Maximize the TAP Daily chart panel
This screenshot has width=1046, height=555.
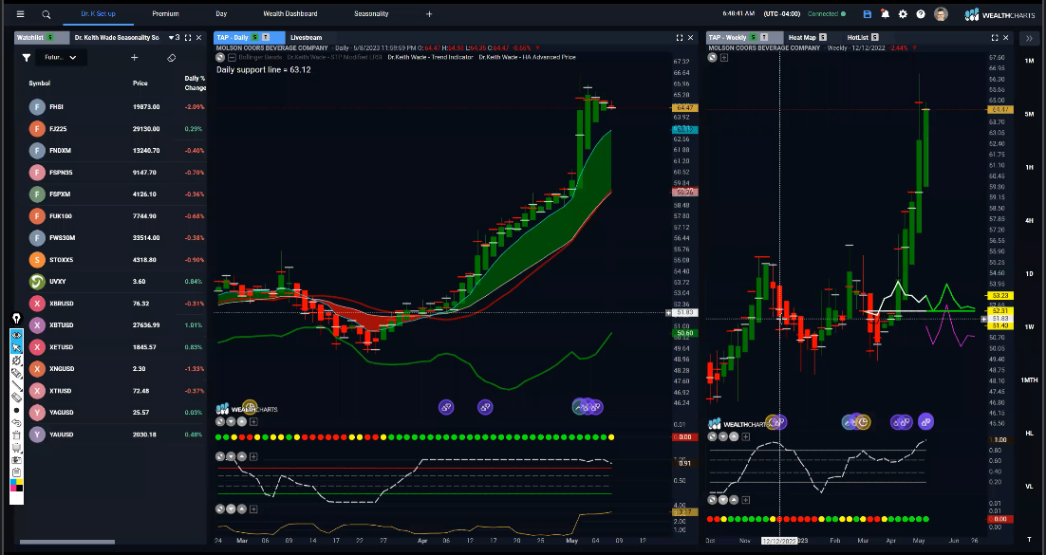point(679,38)
